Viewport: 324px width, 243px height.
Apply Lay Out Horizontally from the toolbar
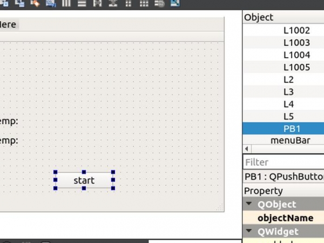pyautogui.click(x=67, y=3)
